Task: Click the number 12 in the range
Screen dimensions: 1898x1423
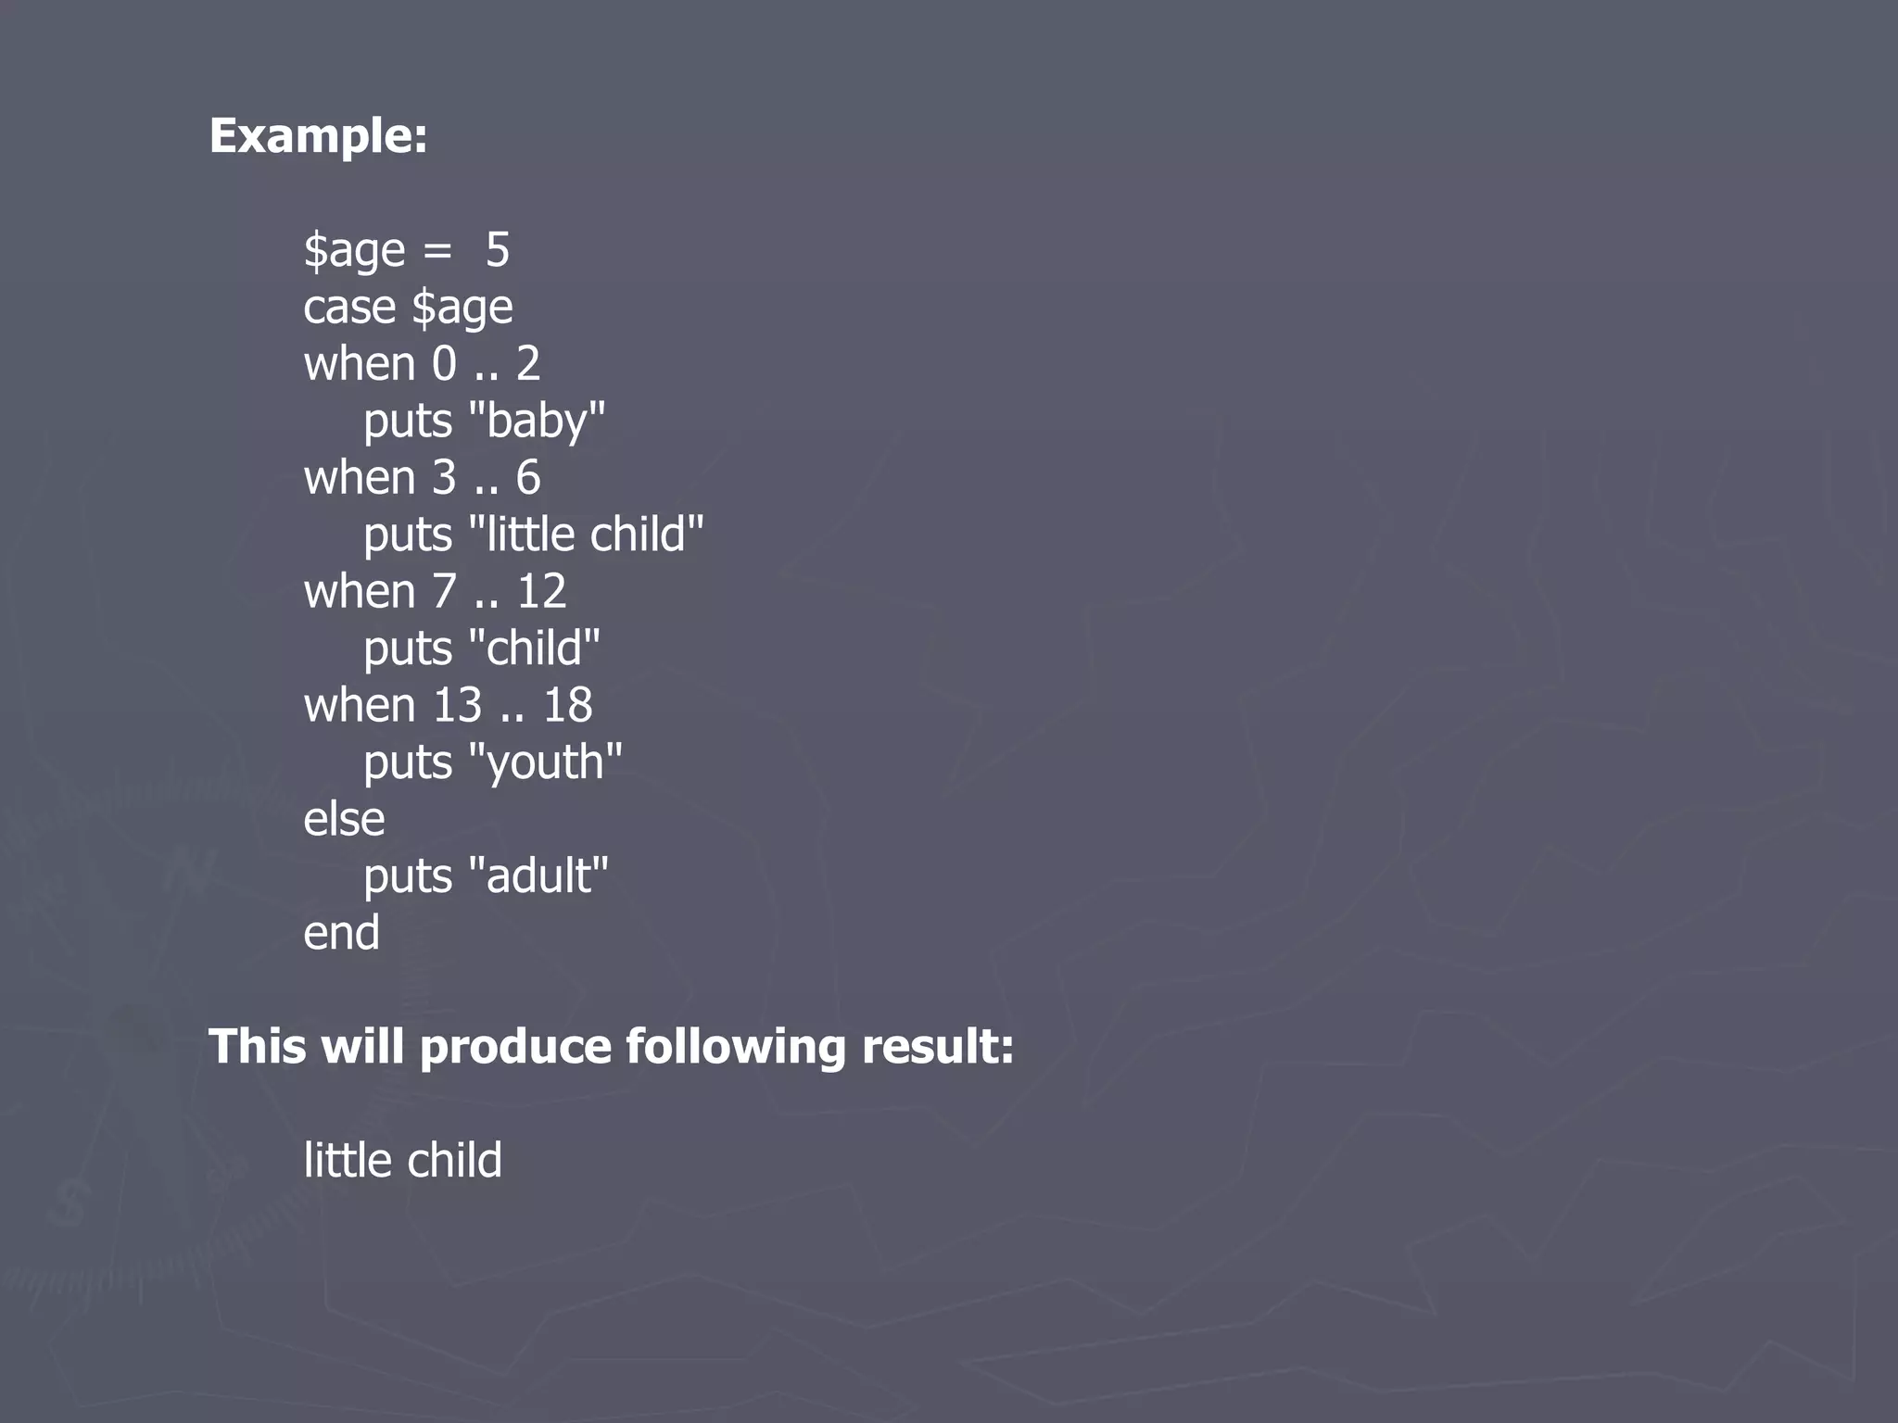Action: pos(541,592)
